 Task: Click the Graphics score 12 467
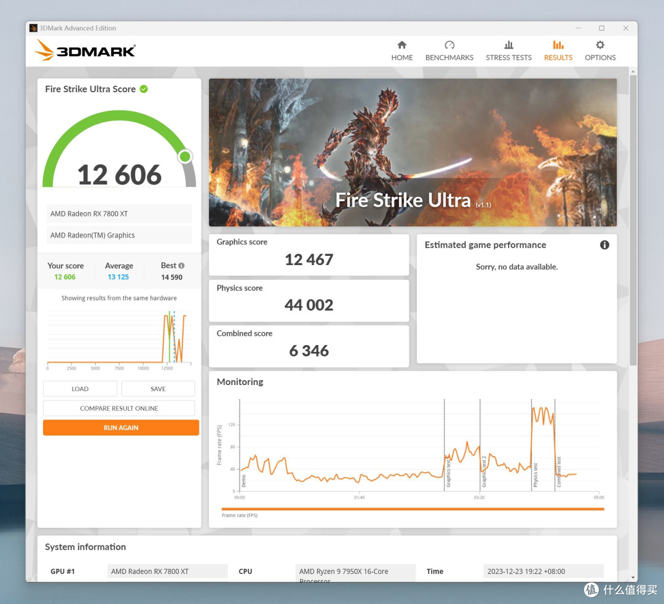[309, 260]
